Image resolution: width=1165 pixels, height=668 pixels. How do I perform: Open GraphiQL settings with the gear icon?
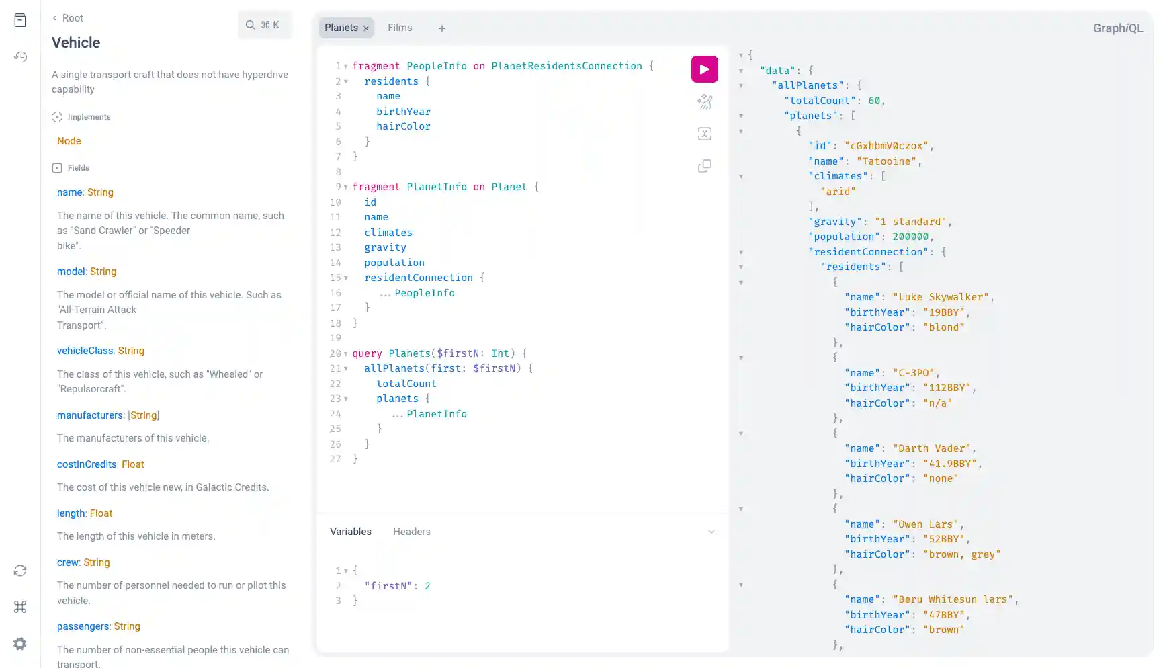click(19, 643)
